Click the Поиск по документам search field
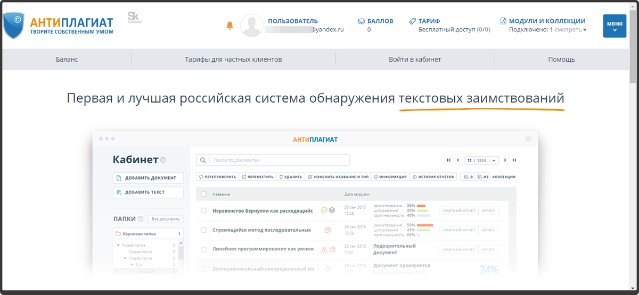Image resolution: width=639 pixels, height=295 pixels. click(x=273, y=160)
